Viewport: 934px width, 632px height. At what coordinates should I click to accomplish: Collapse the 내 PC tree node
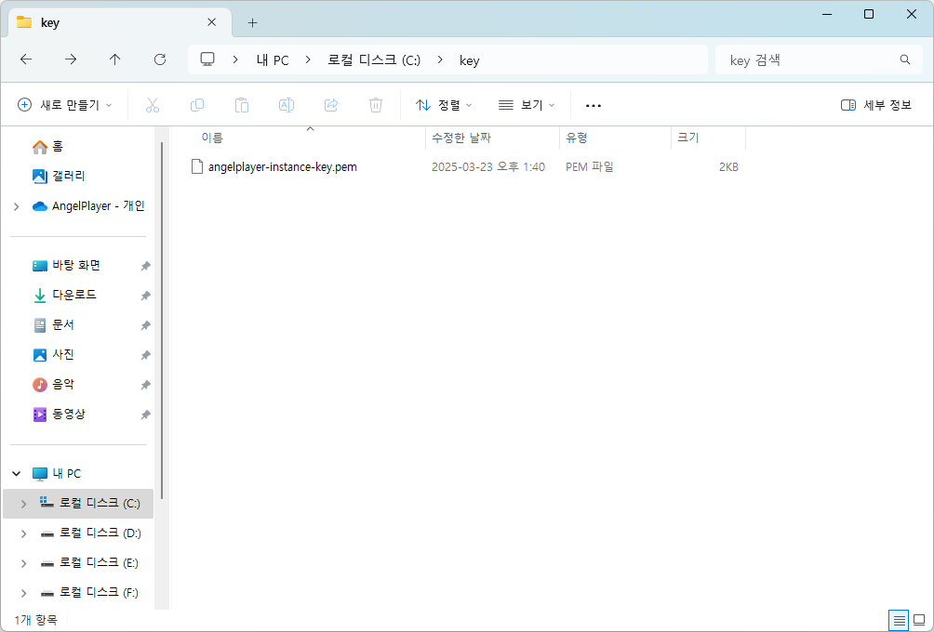coord(16,474)
